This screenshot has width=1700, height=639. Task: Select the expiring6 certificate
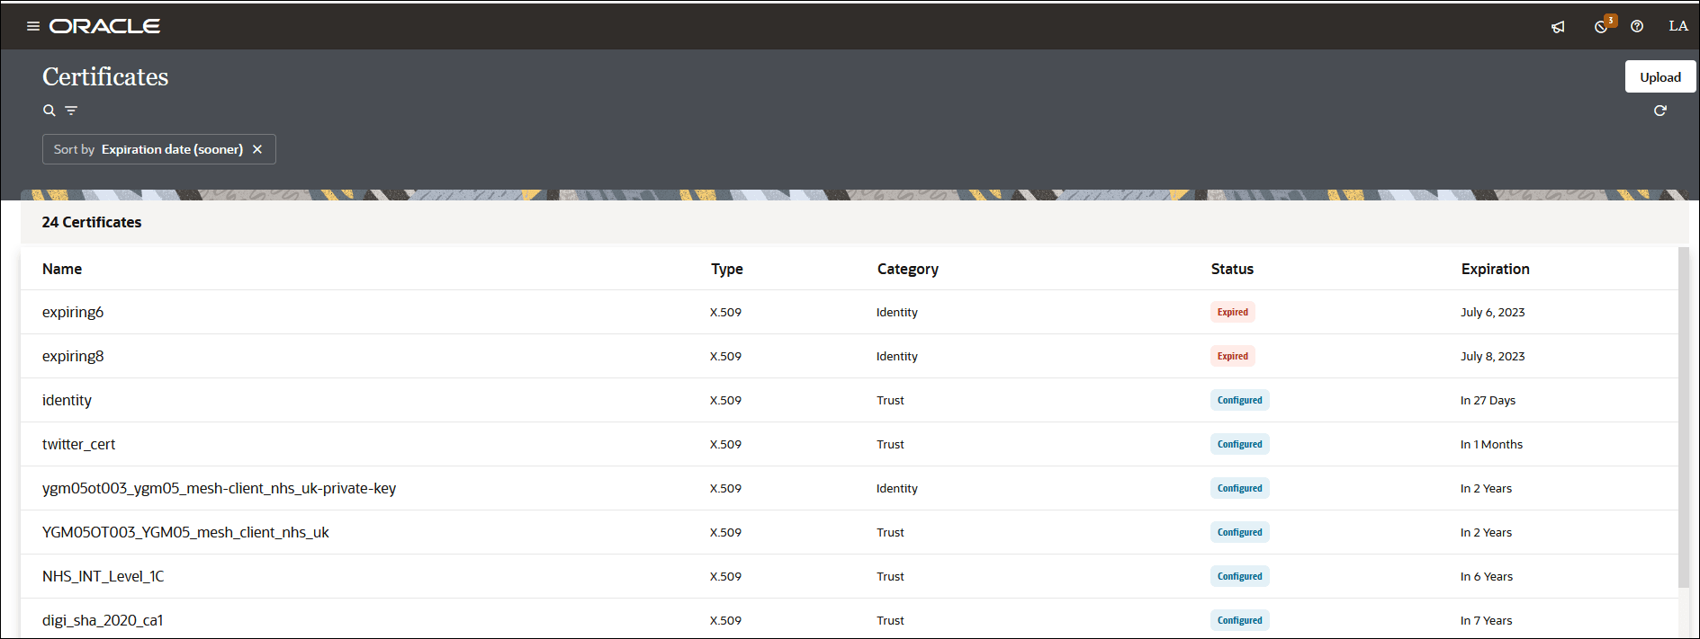[x=73, y=312]
